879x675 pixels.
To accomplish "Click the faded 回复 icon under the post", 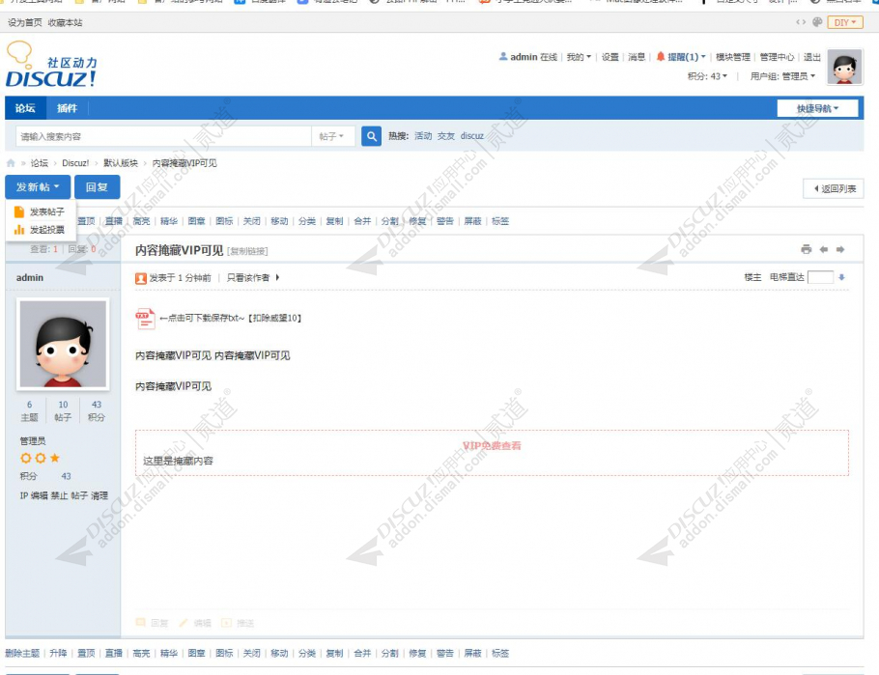I will click(x=141, y=622).
